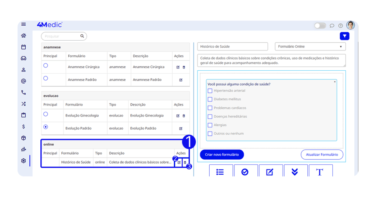Edit the Anamnese Cirúrgica form
Viewport: 376px width, 197px height.
pos(178,67)
